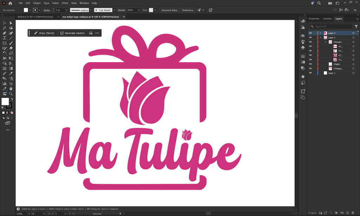The height and width of the screenshot is (216, 360).
Task: Switch to the Properties tab
Action: (314, 19)
